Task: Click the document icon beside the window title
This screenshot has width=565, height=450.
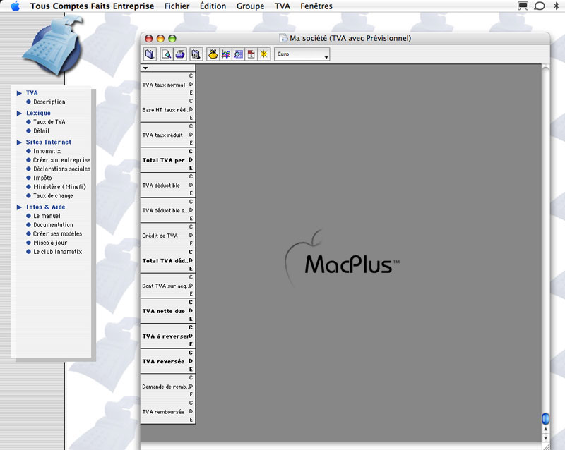Action: coord(284,38)
